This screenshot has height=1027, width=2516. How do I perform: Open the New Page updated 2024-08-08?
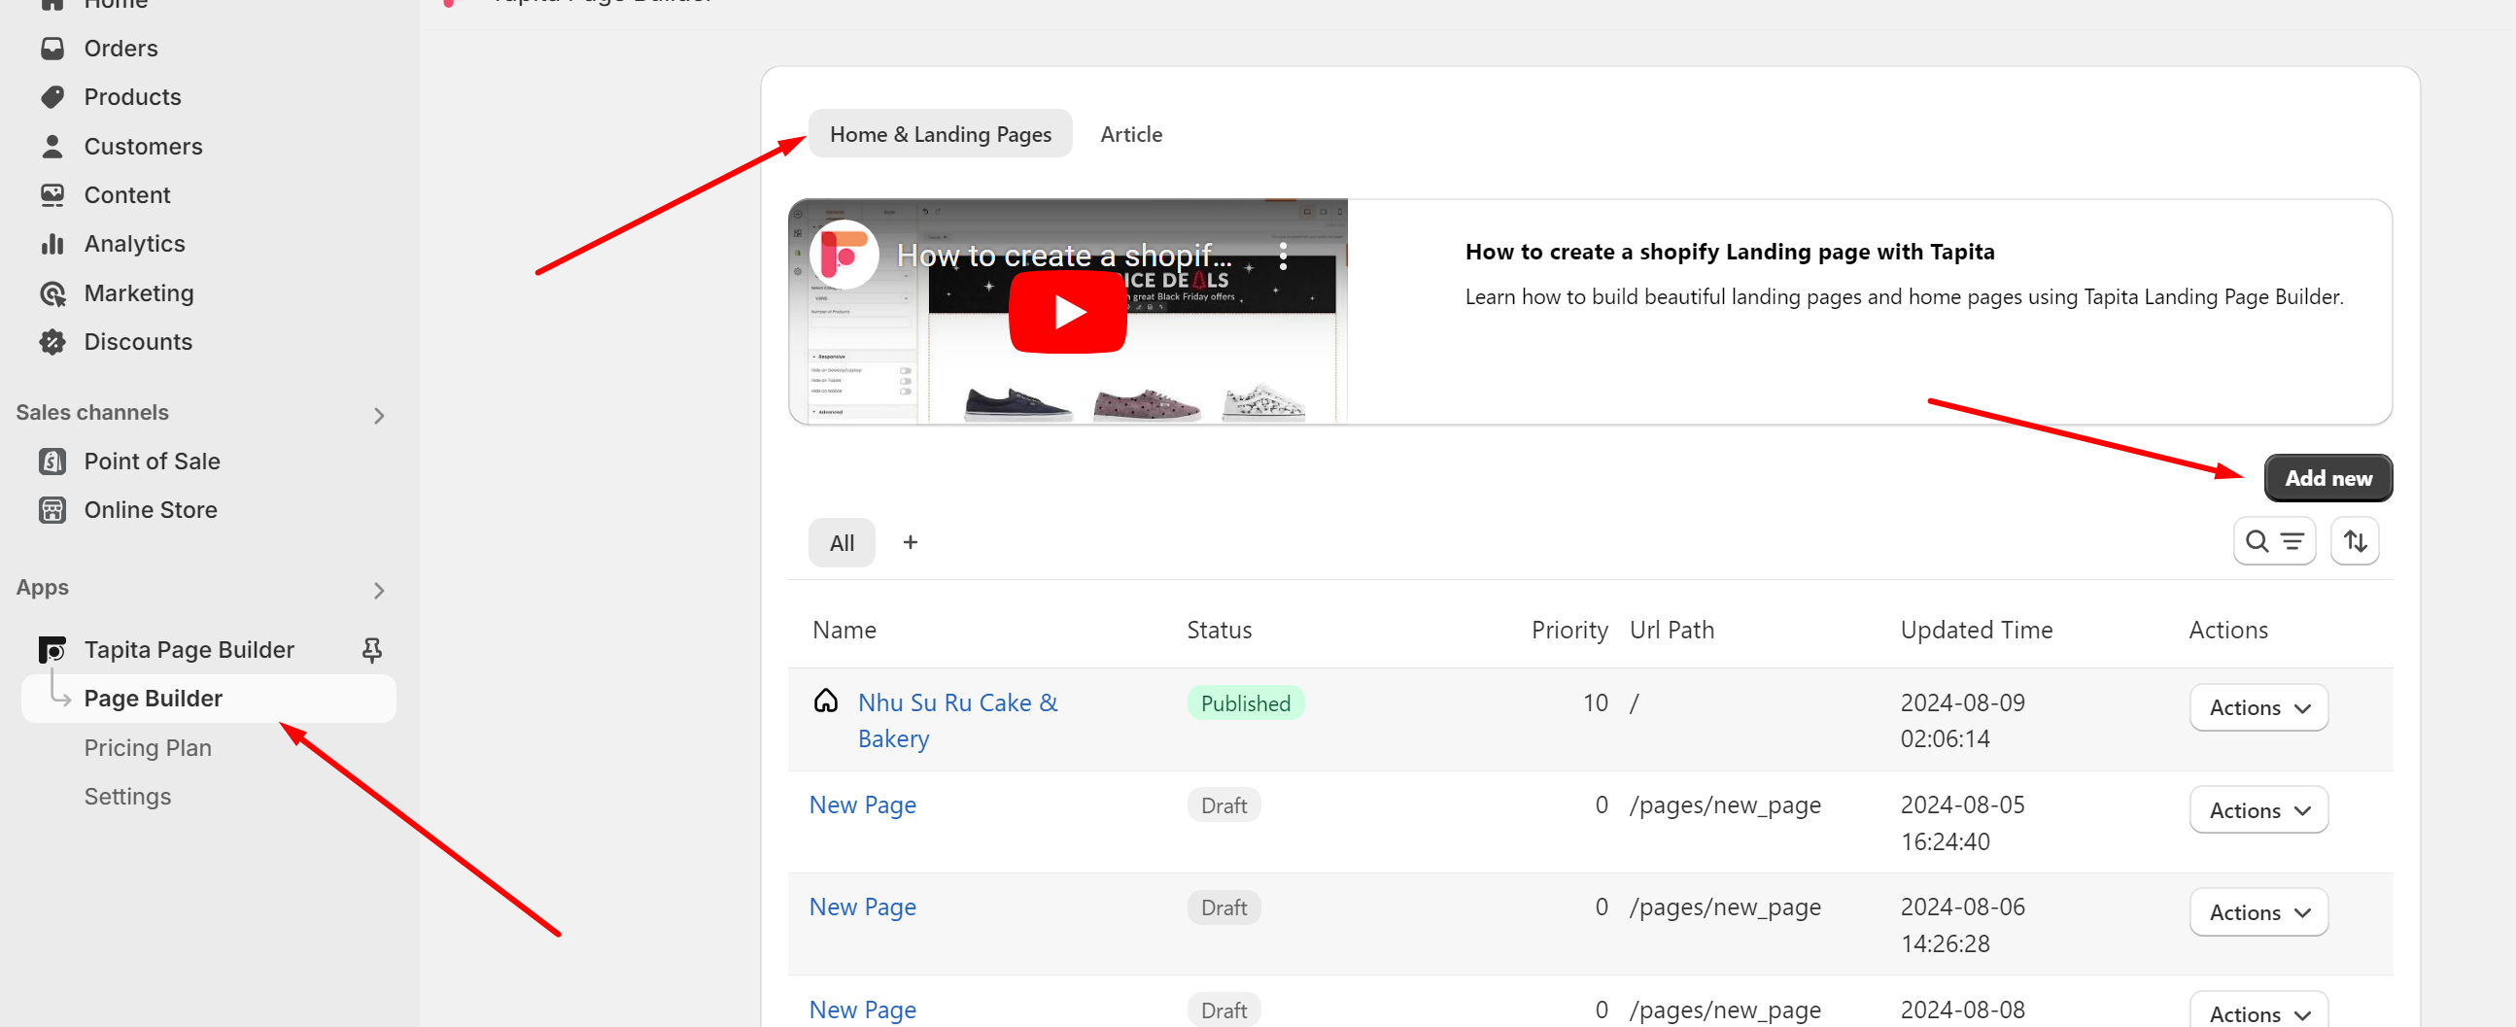(x=862, y=1009)
